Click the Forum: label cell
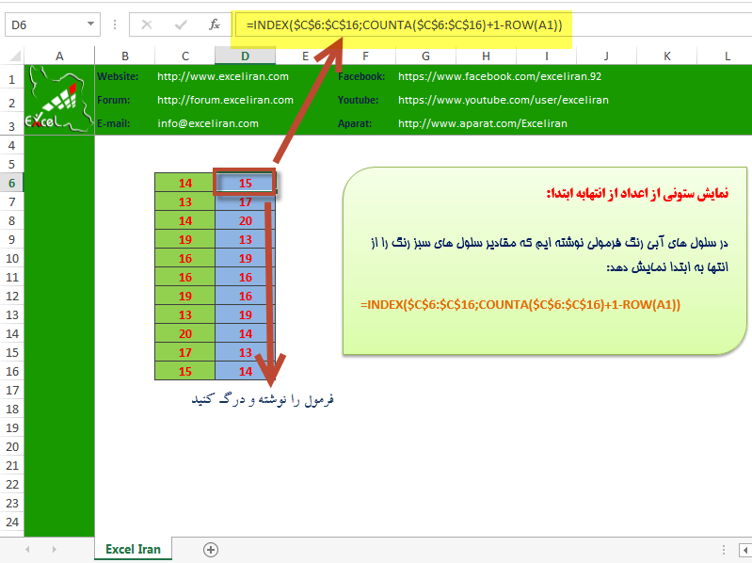The width and height of the screenshot is (752, 563). click(114, 100)
